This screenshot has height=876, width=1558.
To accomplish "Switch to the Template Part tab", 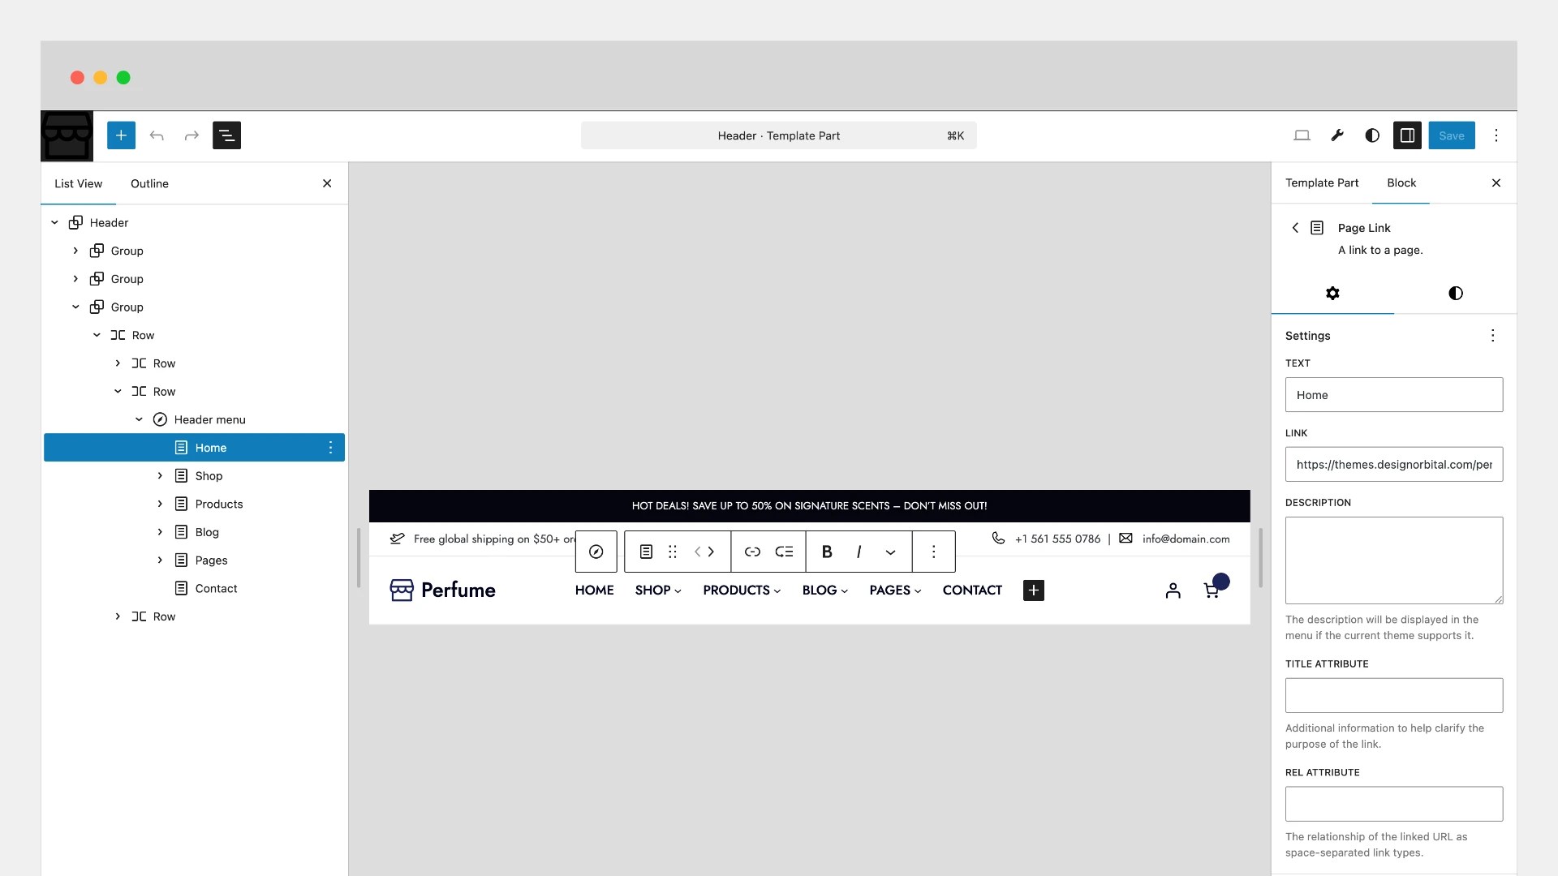I will click(1321, 182).
